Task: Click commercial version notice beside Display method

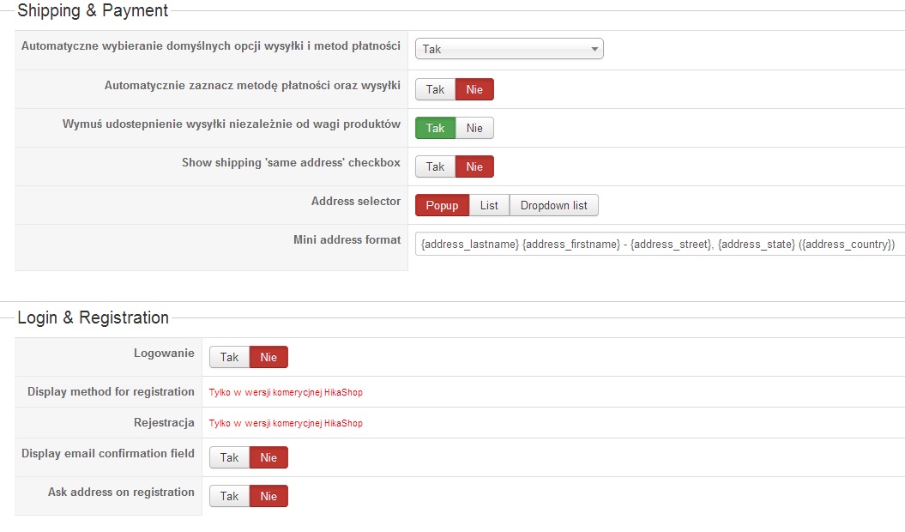Action: [x=286, y=393]
